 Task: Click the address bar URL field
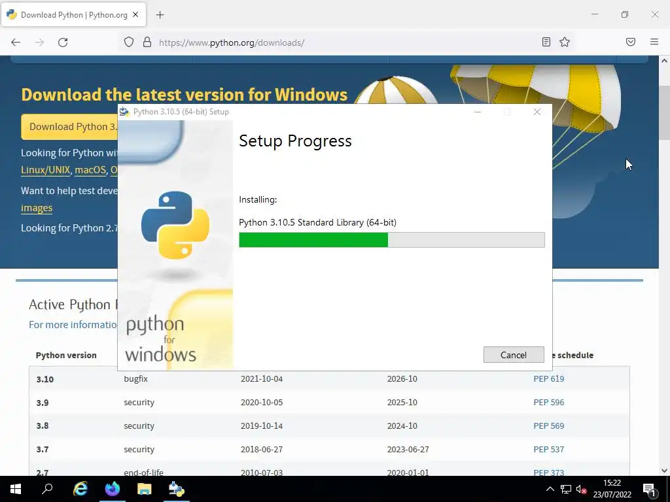tap(346, 42)
